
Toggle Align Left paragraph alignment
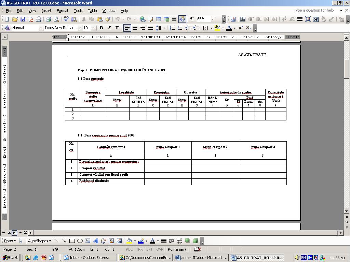pyautogui.click(x=127, y=28)
